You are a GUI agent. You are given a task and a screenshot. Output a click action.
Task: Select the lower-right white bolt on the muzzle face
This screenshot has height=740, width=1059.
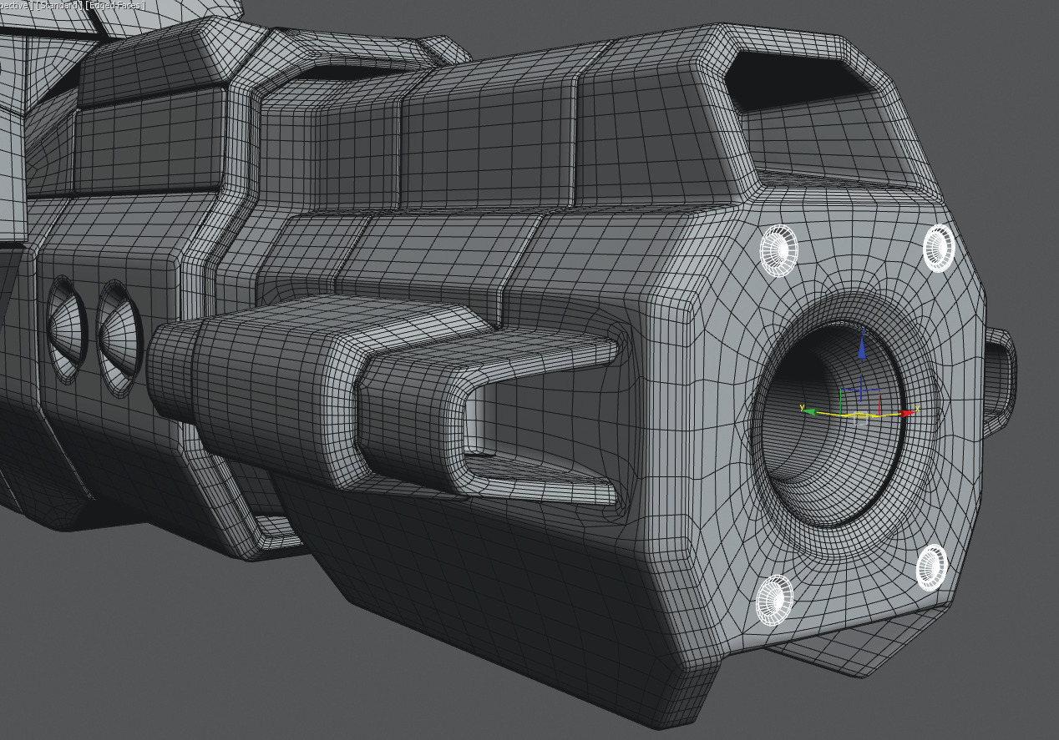coord(932,567)
